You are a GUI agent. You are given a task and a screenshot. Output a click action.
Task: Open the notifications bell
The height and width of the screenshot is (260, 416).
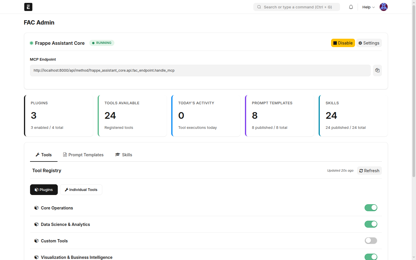pos(351,7)
